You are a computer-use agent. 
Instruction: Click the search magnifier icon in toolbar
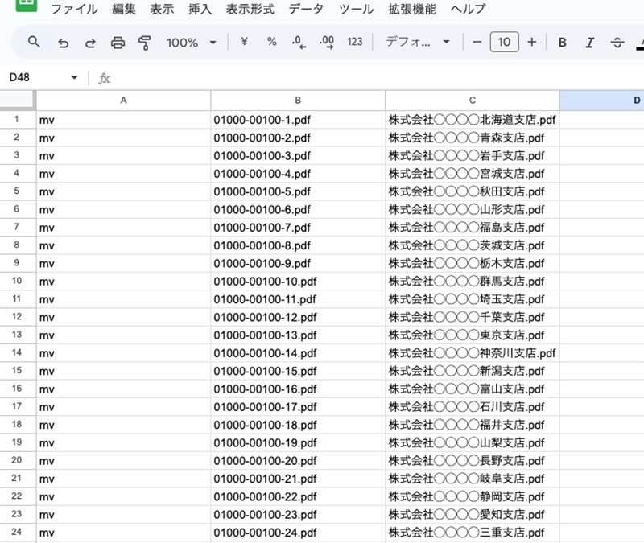(34, 42)
